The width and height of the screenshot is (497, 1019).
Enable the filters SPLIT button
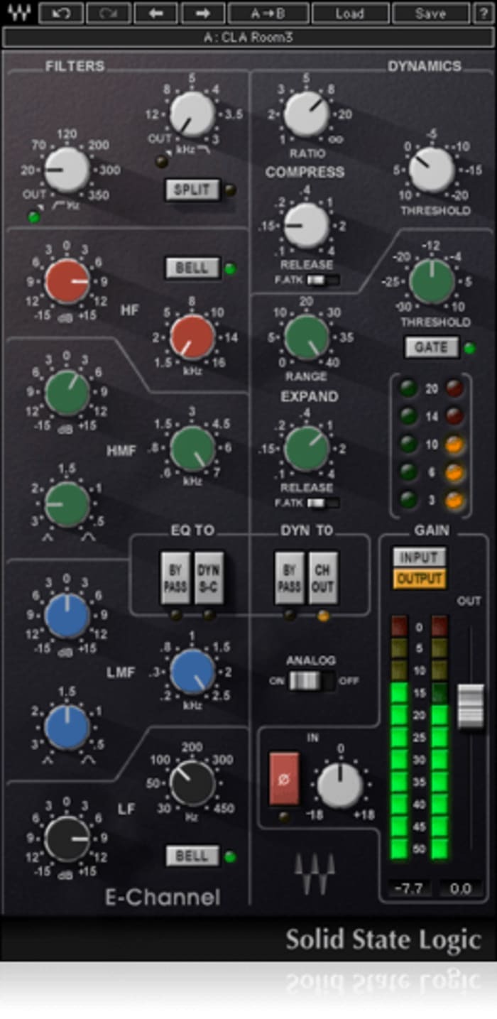192,190
